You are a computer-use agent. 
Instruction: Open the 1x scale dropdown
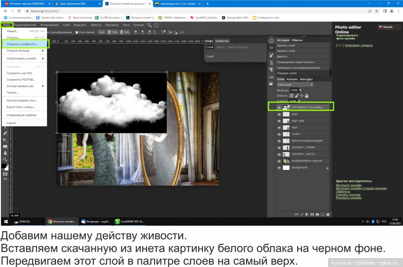(x=102, y=32)
